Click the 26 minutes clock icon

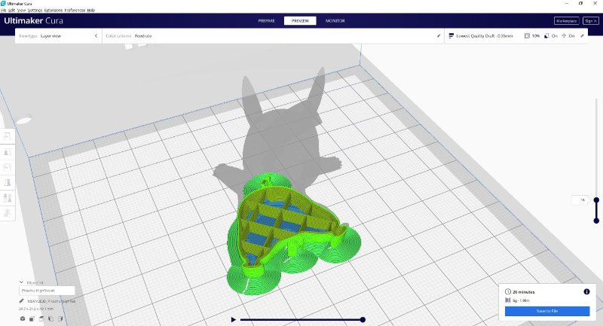507,292
